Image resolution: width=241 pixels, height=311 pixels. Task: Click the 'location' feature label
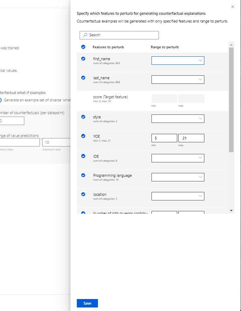tap(100, 194)
